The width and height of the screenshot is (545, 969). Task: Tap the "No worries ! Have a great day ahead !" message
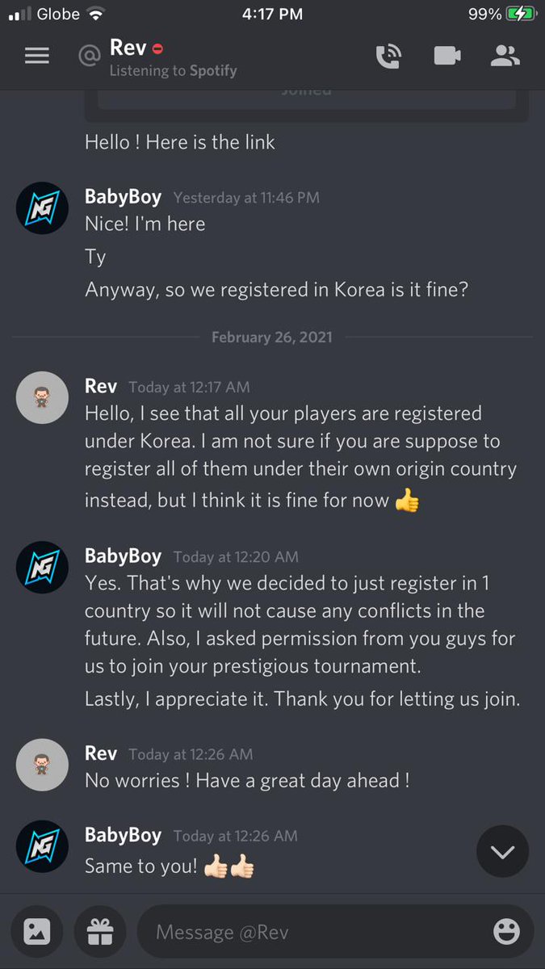(x=247, y=781)
